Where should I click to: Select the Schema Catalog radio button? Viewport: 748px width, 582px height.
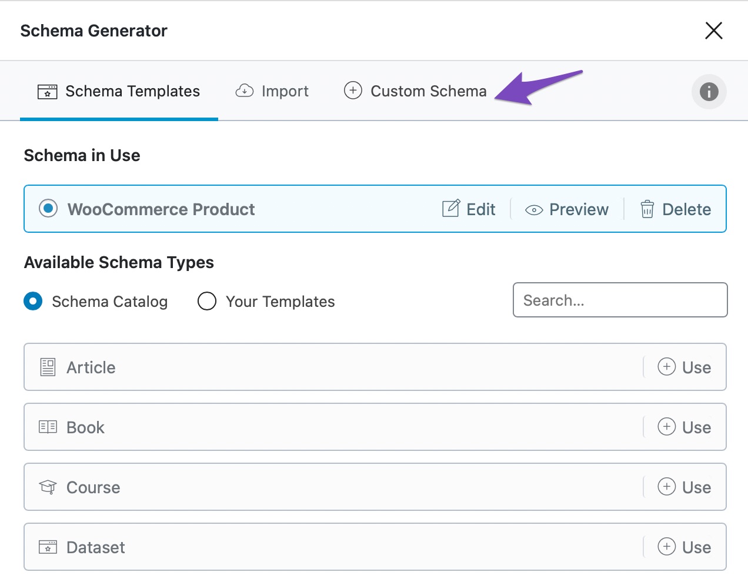coord(33,302)
